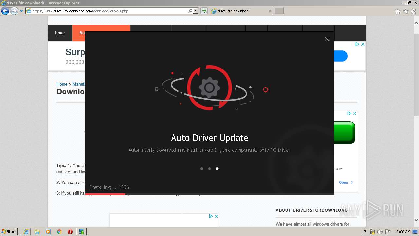The height and width of the screenshot is (236, 419).
Task: Open Action Center flag icon
Action: point(388,232)
